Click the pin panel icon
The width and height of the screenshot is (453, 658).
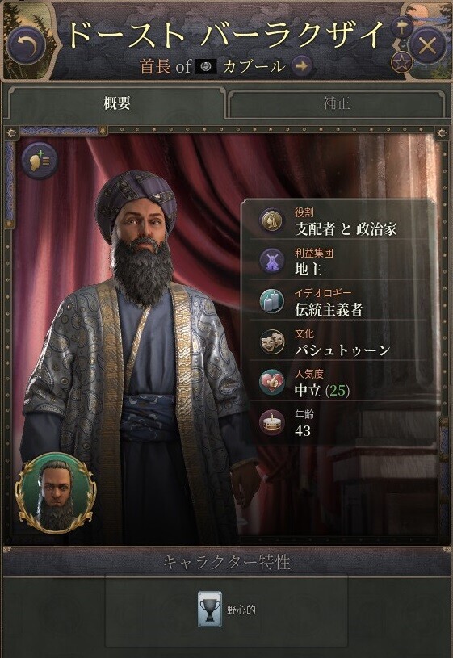pyautogui.click(x=402, y=28)
